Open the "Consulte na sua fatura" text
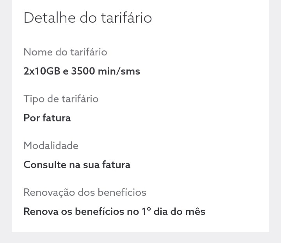The height and width of the screenshot is (243, 281). 77,165
